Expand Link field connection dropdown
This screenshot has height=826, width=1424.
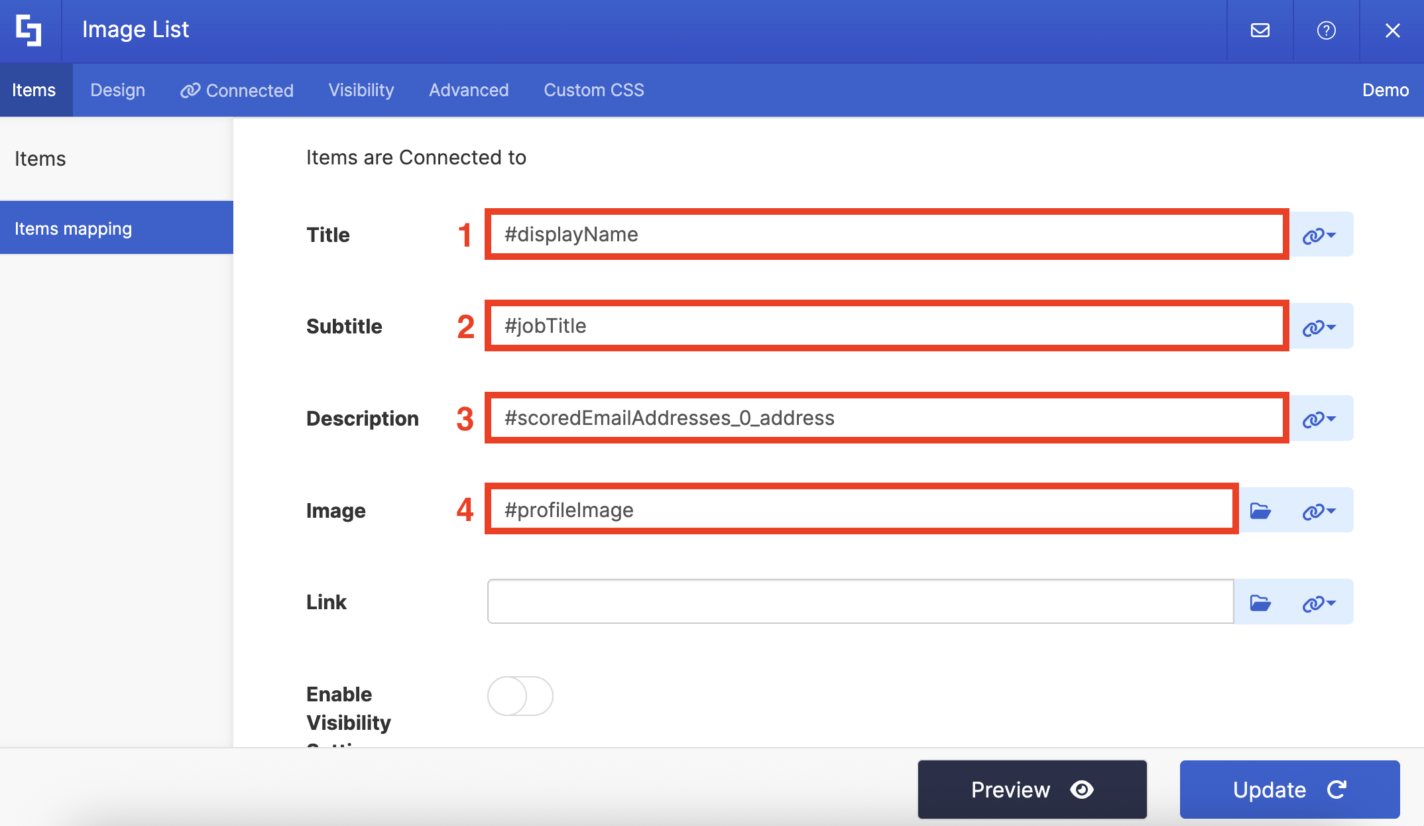pos(1319,603)
